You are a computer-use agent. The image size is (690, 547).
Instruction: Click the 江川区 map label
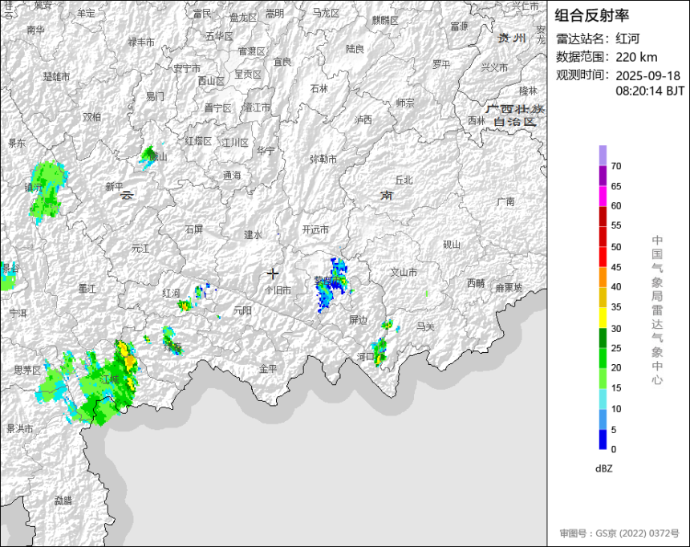coord(235,143)
